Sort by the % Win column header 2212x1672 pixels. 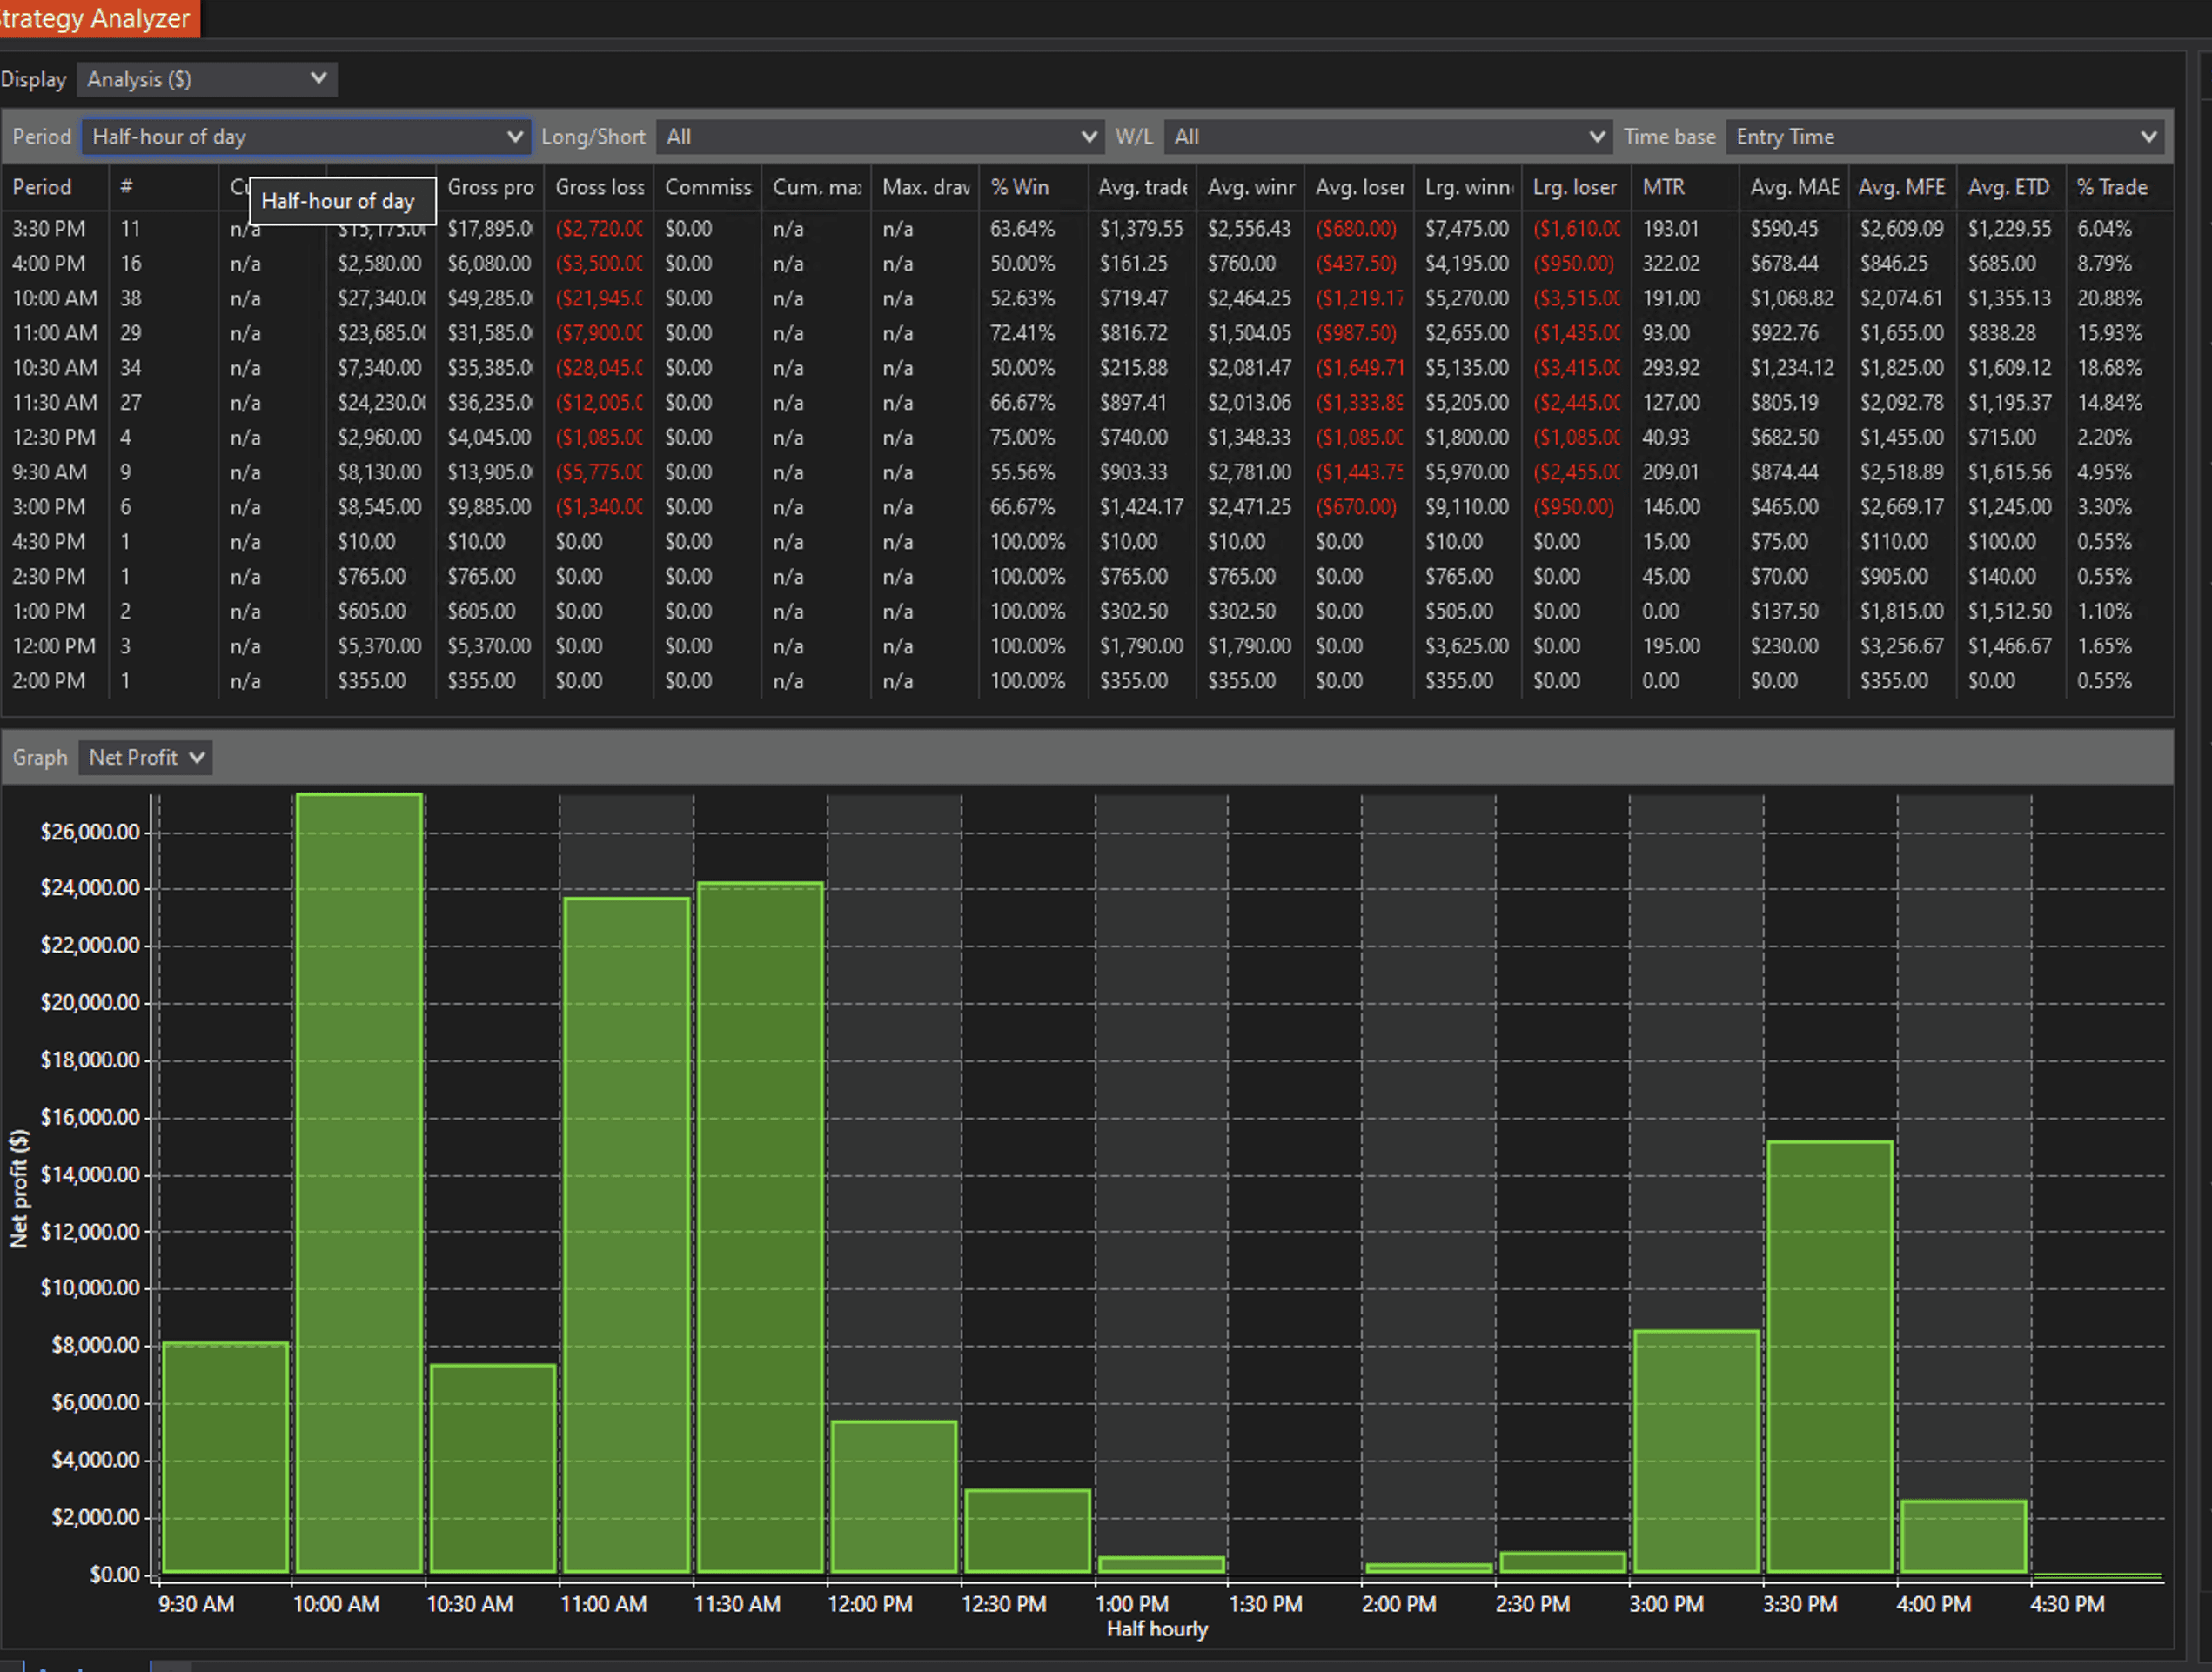click(x=1019, y=187)
